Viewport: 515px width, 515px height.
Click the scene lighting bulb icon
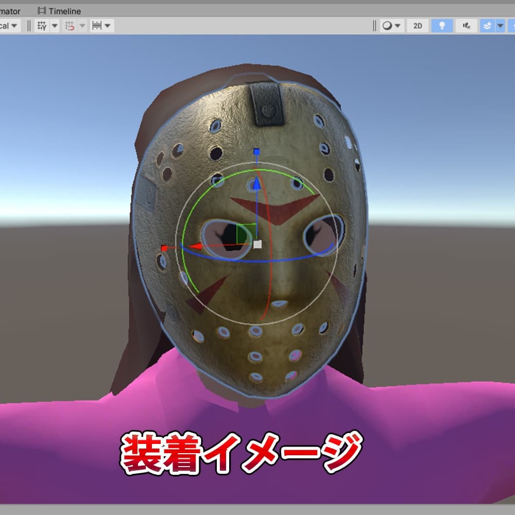(x=441, y=25)
